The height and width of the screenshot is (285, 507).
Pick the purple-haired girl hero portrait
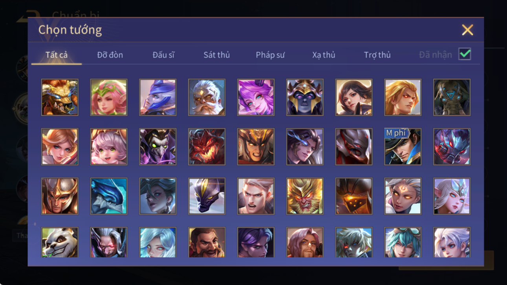(256, 97)
